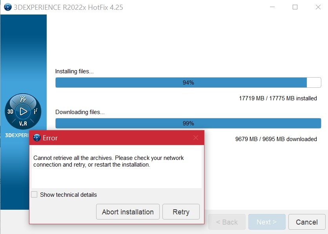Abort the installation
The height and width of the screenshot is (234, 328).
tap(128, 212)
